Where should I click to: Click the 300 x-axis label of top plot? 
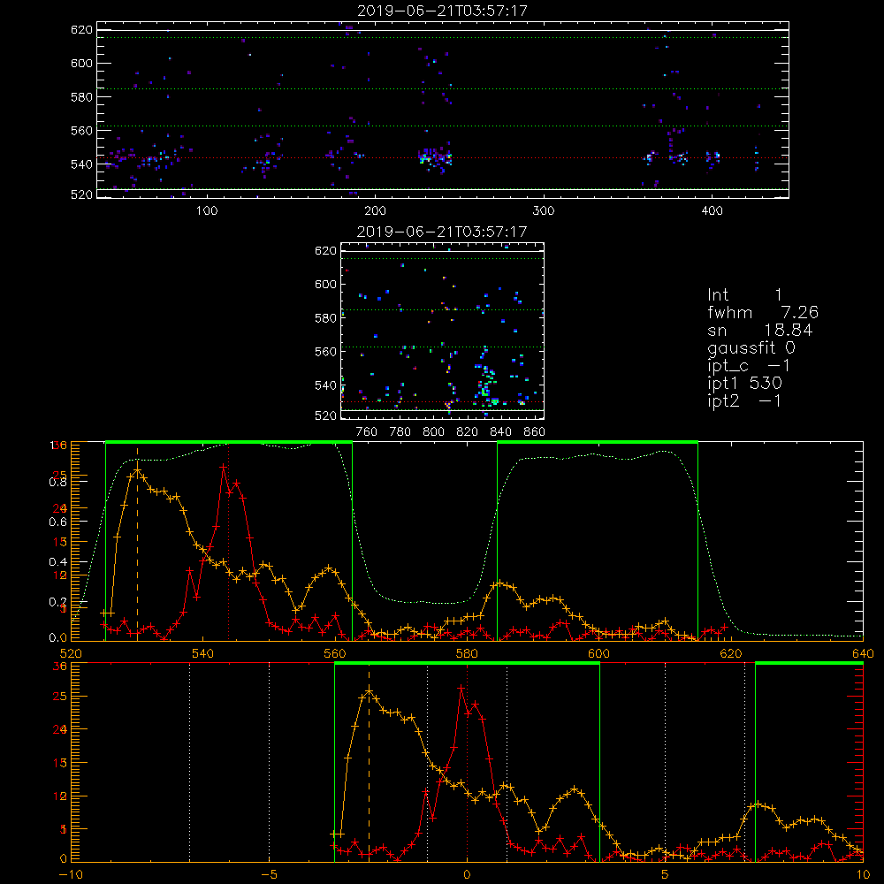[x=544, y=211]
